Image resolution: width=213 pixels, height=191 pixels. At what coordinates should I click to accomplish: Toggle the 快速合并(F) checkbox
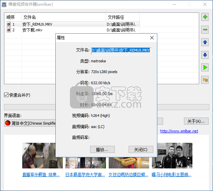coord(6,95)
